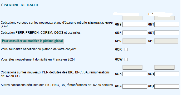
Task: Select the 6RT PERP cotisation field
Action: tap(167, 33)
